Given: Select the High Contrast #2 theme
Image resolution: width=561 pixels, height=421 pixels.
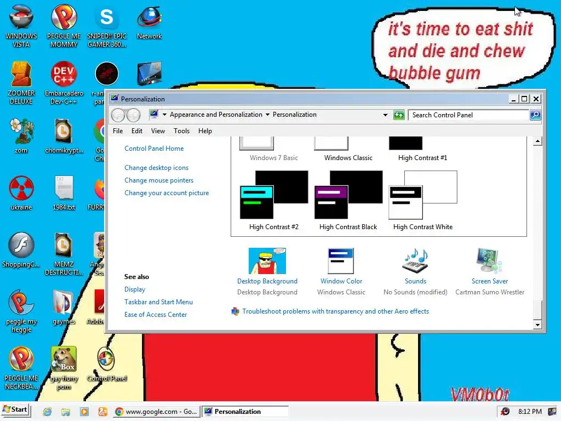Looking at the screenshot, I should pyautogui.click(x=274, y=201).
